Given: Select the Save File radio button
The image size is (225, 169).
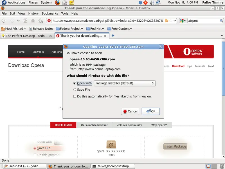Looking at the screenshot, I should click(75, 90).
